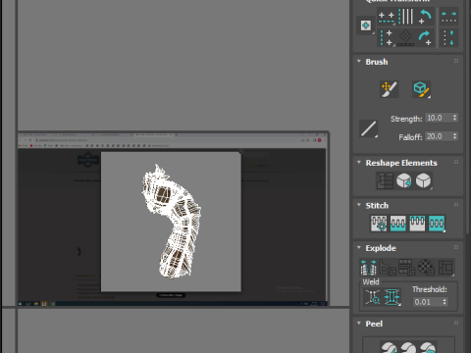Image resolution: width=471 pixels, height=353 pixels.
Task: Click Stitch To Target with gear icon
Action: point(379,224)
